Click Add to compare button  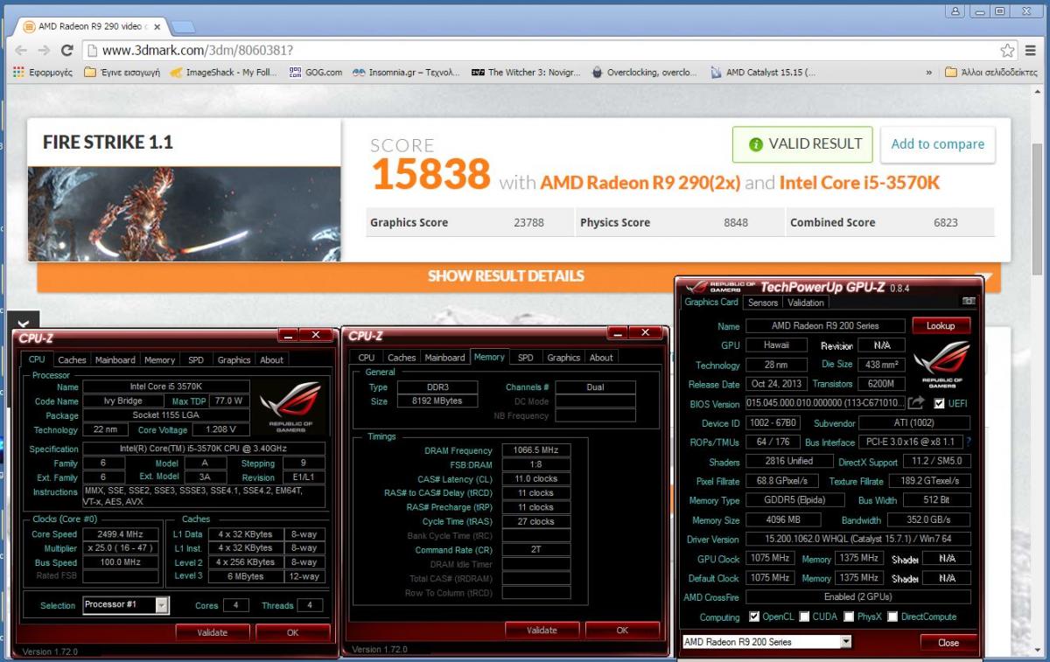coord(937,144)
